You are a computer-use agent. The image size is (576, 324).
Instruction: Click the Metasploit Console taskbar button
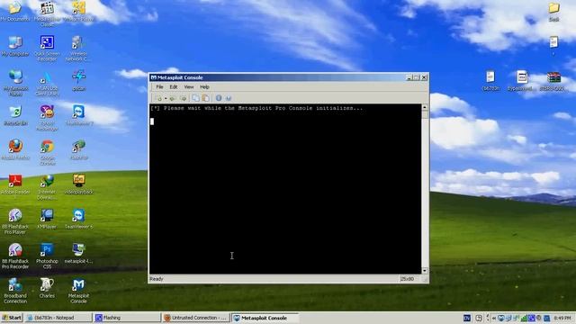pos(264,318)
